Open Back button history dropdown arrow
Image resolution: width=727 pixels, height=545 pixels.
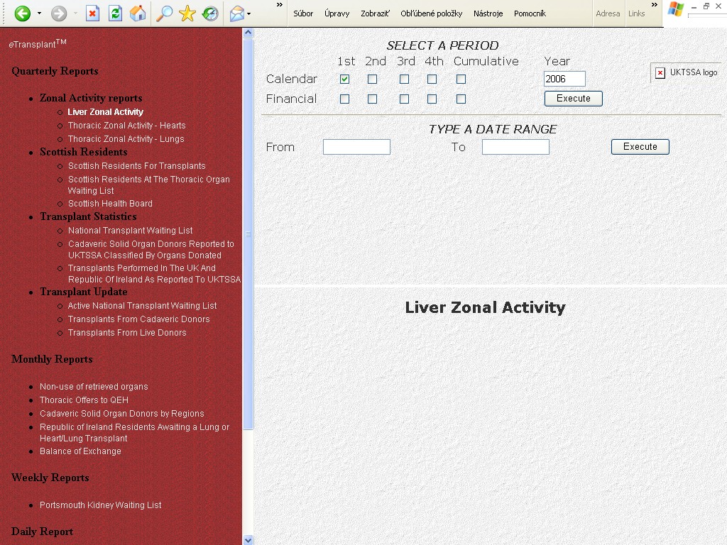[x=40, y=13]
